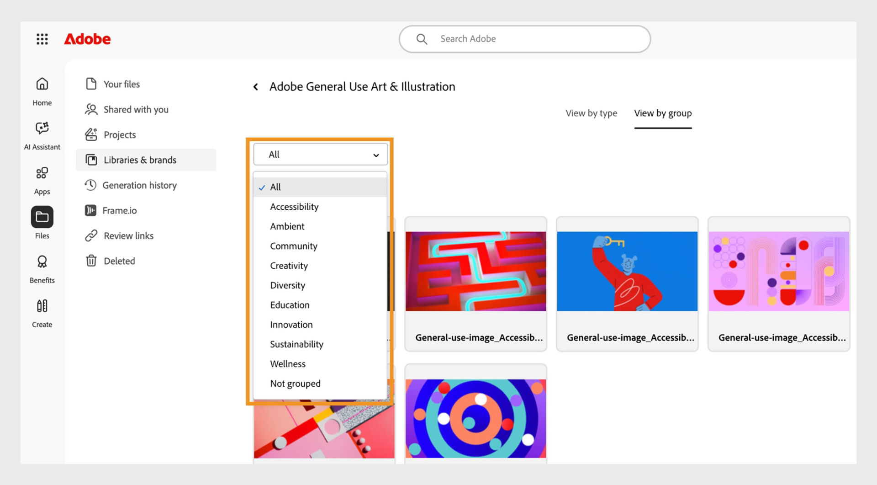Open the pink geometric shapes thumbnail

click(x=779, y=271)
